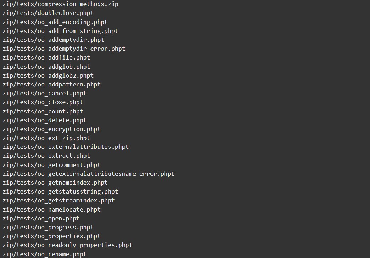
Task: Click oo_namelocate.phpt entry
Action: (x=52, y=210)
